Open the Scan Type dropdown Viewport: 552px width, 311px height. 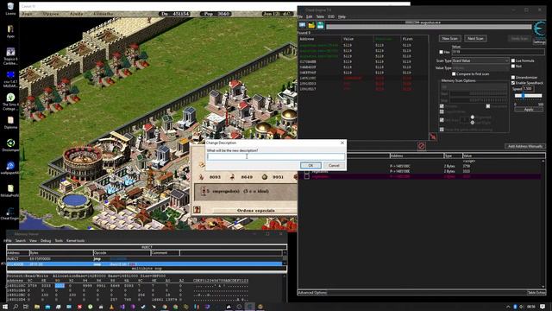point(480,60)
